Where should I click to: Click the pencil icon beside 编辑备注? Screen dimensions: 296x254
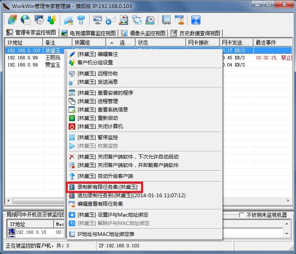[72, 54]
